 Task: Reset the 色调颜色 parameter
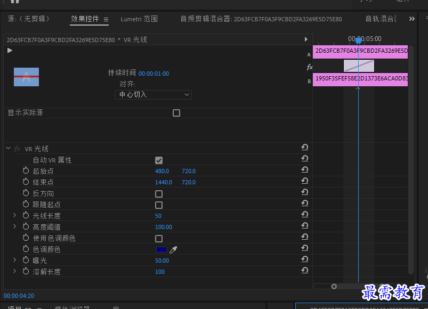pyautogui.click(x=305, y=248)
